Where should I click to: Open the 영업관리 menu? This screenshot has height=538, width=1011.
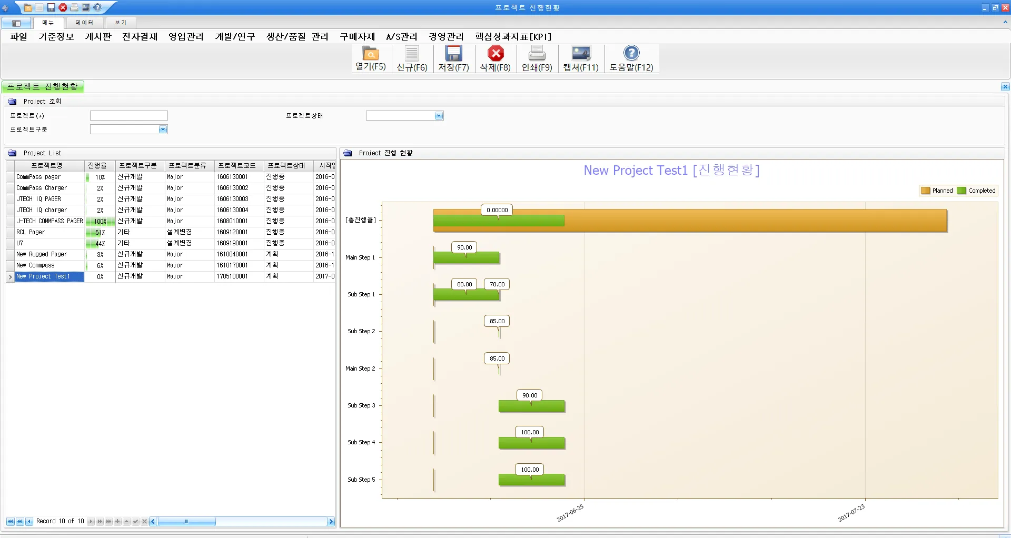pyautogui.click(x=186, y=36)
